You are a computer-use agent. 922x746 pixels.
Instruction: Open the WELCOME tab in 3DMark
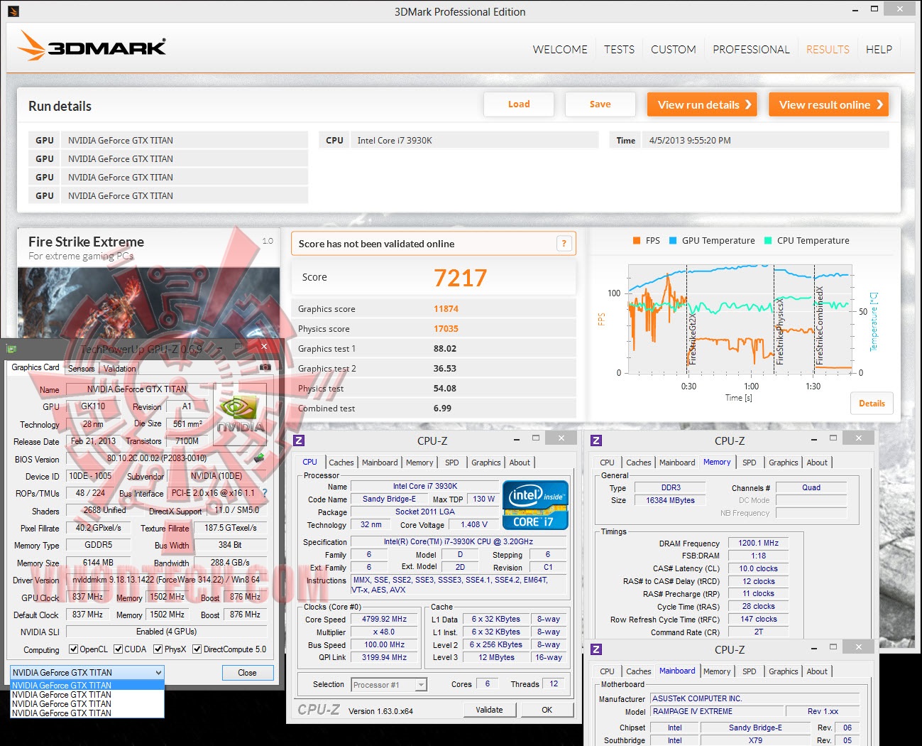[560, 50]
